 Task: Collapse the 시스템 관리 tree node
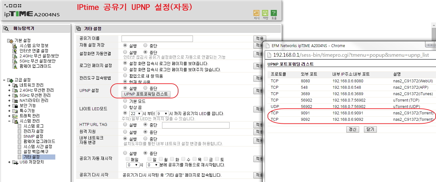(9, 121)
